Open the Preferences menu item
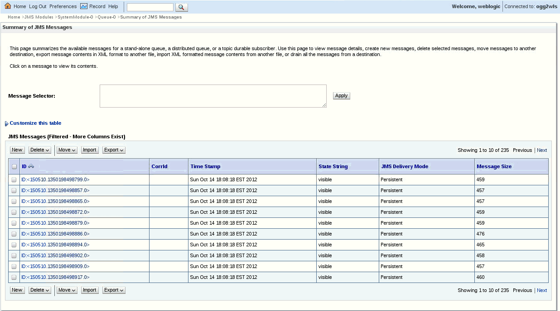Viewport: 560px width, 311px height. point(63,6)
